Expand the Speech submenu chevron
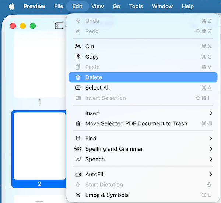 pyautogui.click(x=211, y=159)
